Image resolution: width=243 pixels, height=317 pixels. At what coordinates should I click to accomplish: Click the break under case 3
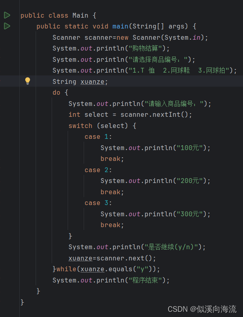(112, 225)
